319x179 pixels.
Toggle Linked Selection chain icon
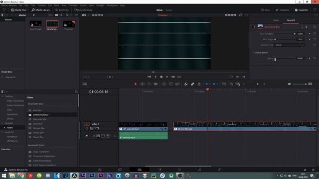[x=192, y=84]
